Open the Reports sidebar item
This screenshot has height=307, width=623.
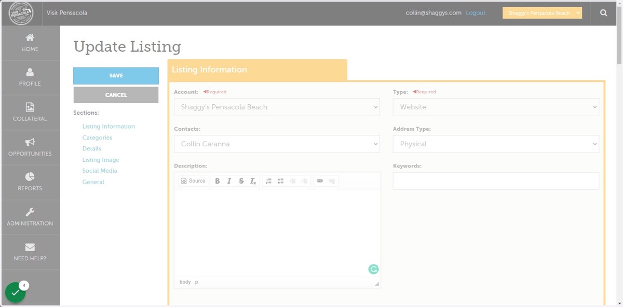[x=30, y=183]
